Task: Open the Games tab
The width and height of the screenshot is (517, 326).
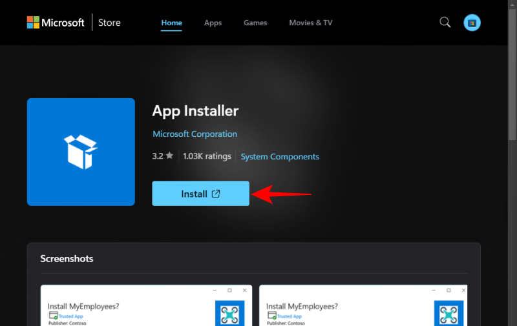Action: coord(255,23)
